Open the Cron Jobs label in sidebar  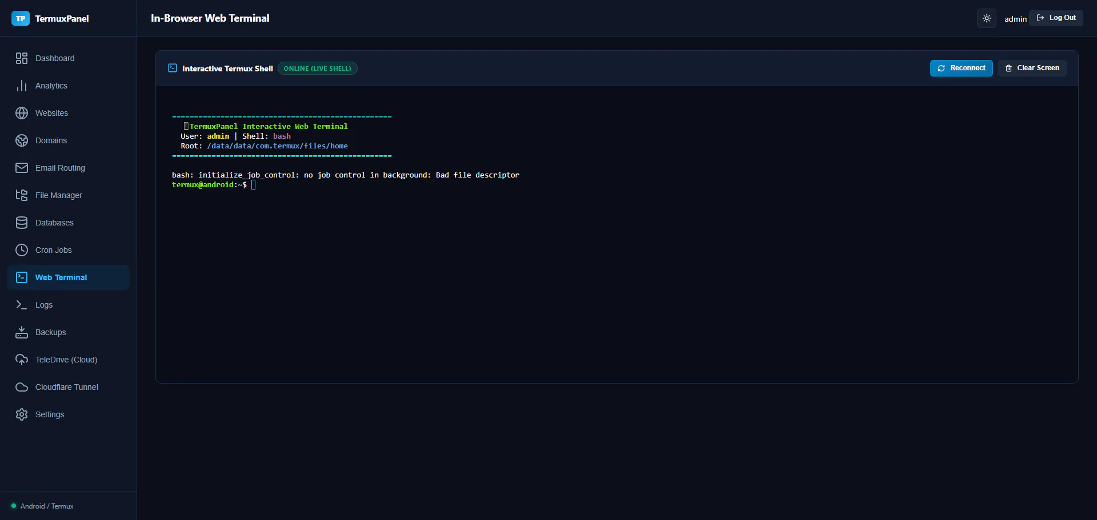54,250
